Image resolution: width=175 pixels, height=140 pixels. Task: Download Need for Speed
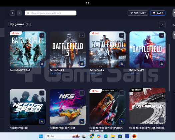(42, 121)
